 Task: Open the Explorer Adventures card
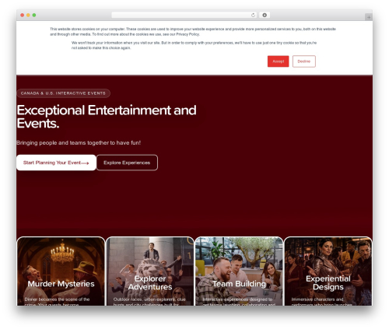coord(150,271)
